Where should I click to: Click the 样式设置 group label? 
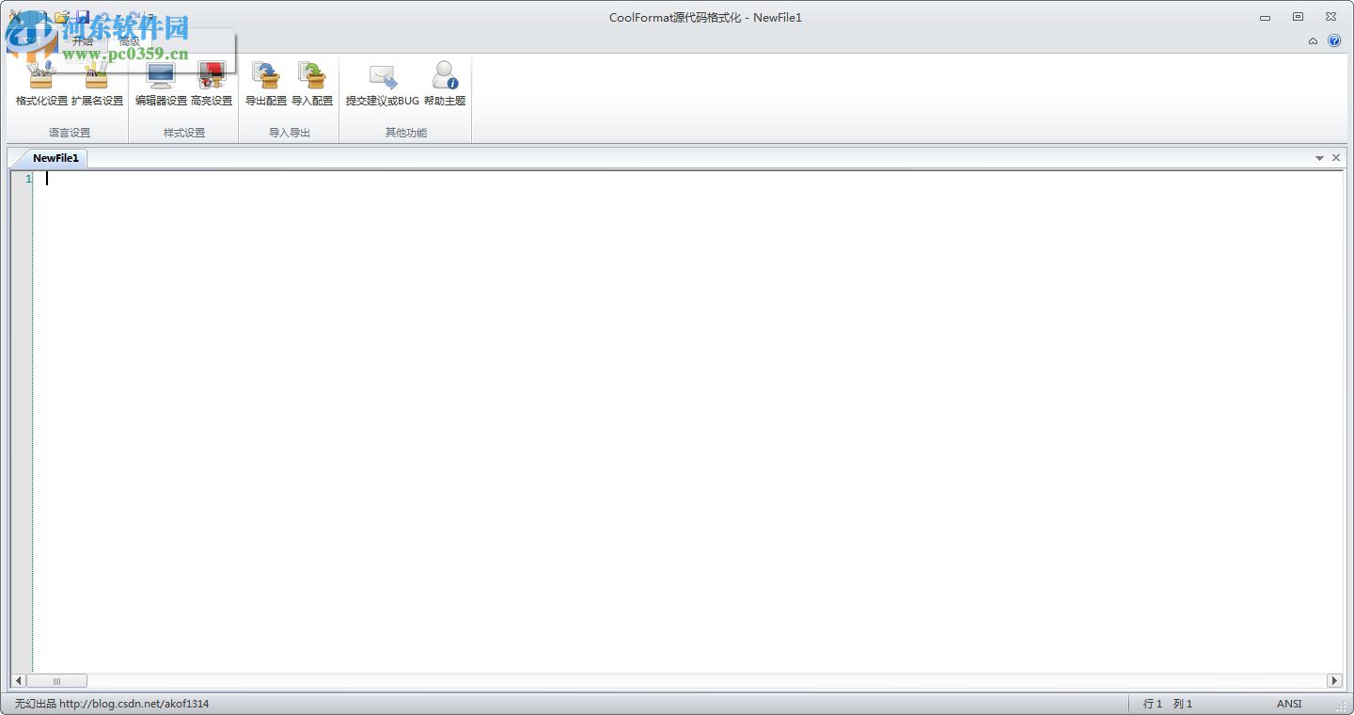tap(184, 133)
